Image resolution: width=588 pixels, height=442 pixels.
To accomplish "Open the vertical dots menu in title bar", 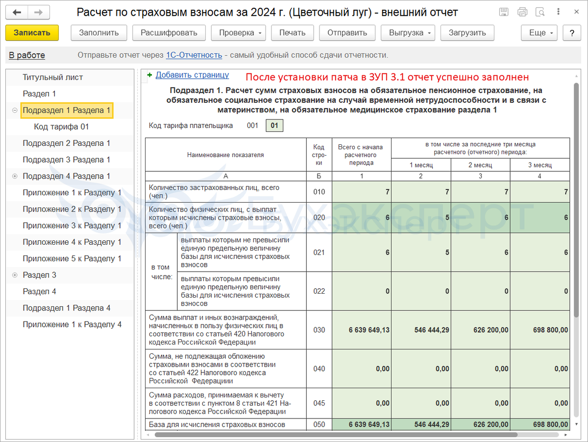I will point(557,12).
